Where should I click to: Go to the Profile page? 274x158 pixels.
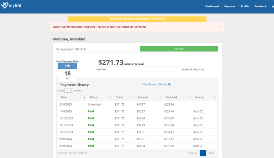(x=245, y=6)
